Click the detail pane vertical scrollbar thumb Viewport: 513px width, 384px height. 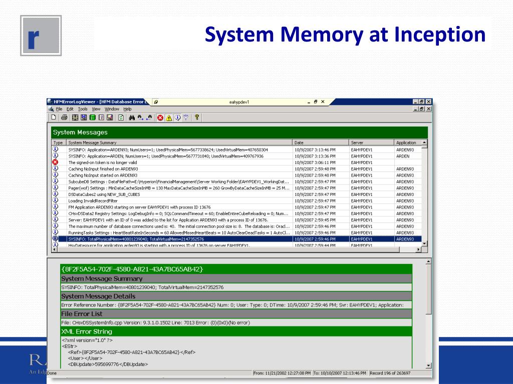coord(428,289)
